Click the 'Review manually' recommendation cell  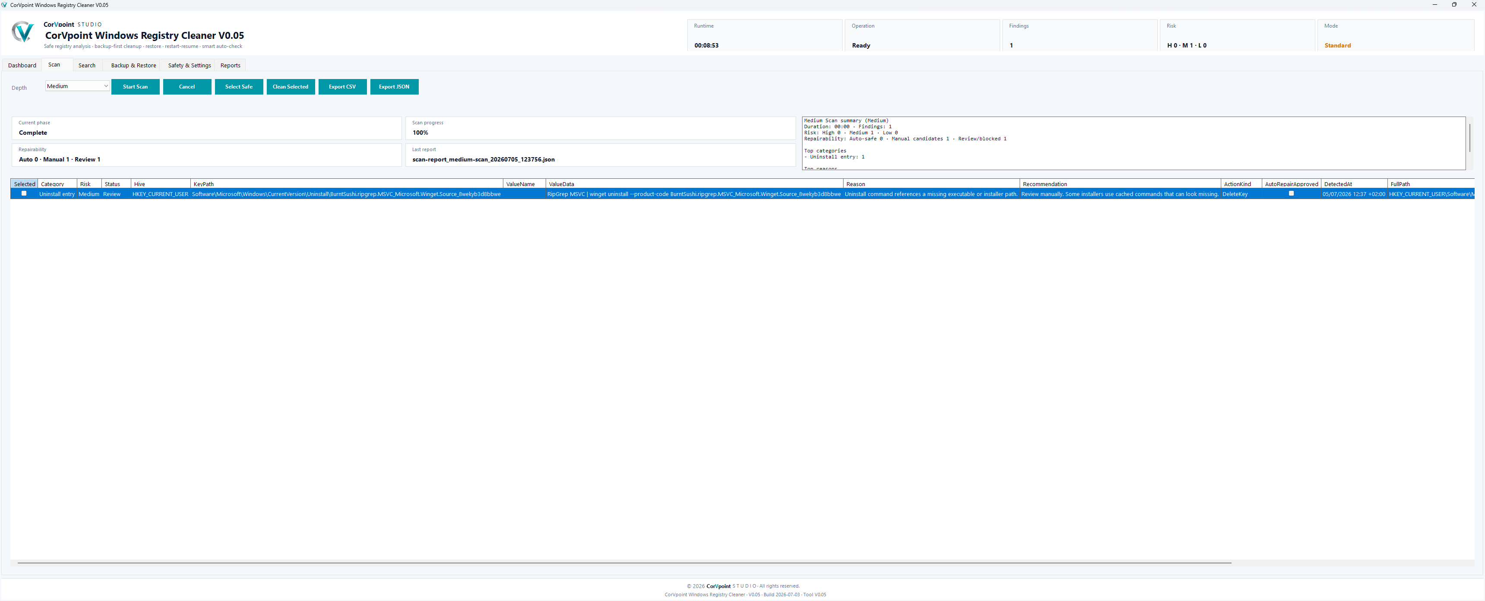point(1120,194)
